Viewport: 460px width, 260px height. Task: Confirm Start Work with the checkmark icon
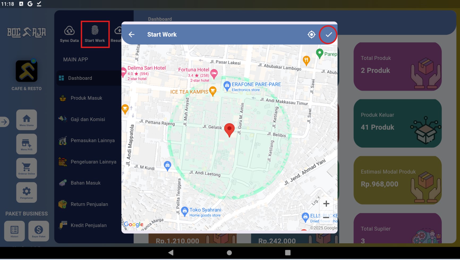click(x=329, y=34)
